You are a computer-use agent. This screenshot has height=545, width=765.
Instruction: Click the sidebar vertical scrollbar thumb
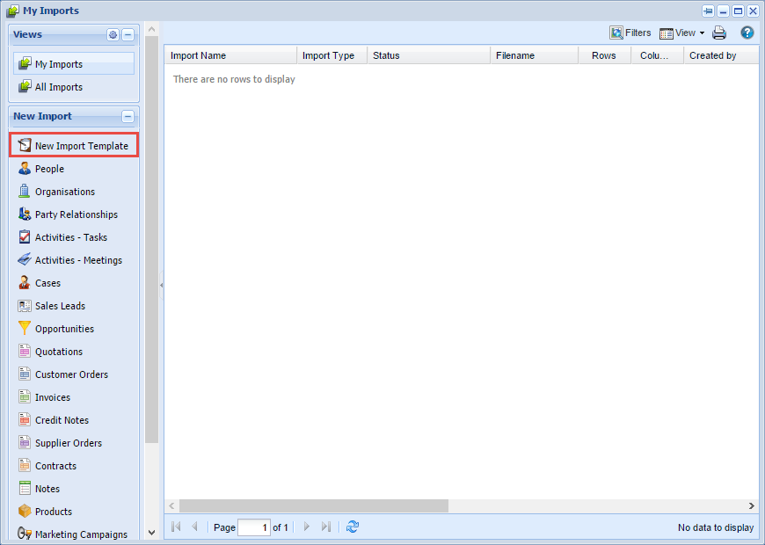pos(152,240)
